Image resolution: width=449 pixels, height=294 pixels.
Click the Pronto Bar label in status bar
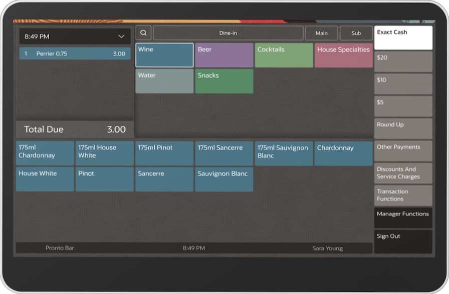click(60, 248)
